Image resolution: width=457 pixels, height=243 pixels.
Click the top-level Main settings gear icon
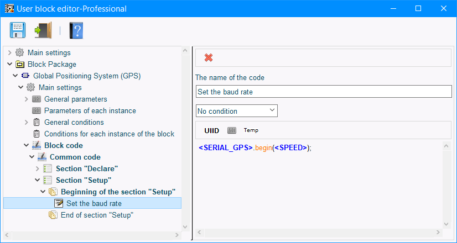[19, 52]
